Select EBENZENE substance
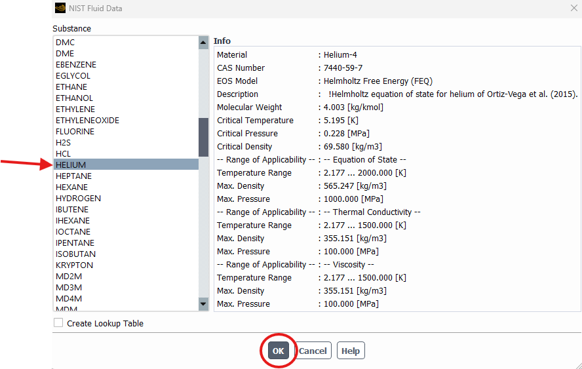The width and height of the screenshot is (582, 369). [126, 65]
